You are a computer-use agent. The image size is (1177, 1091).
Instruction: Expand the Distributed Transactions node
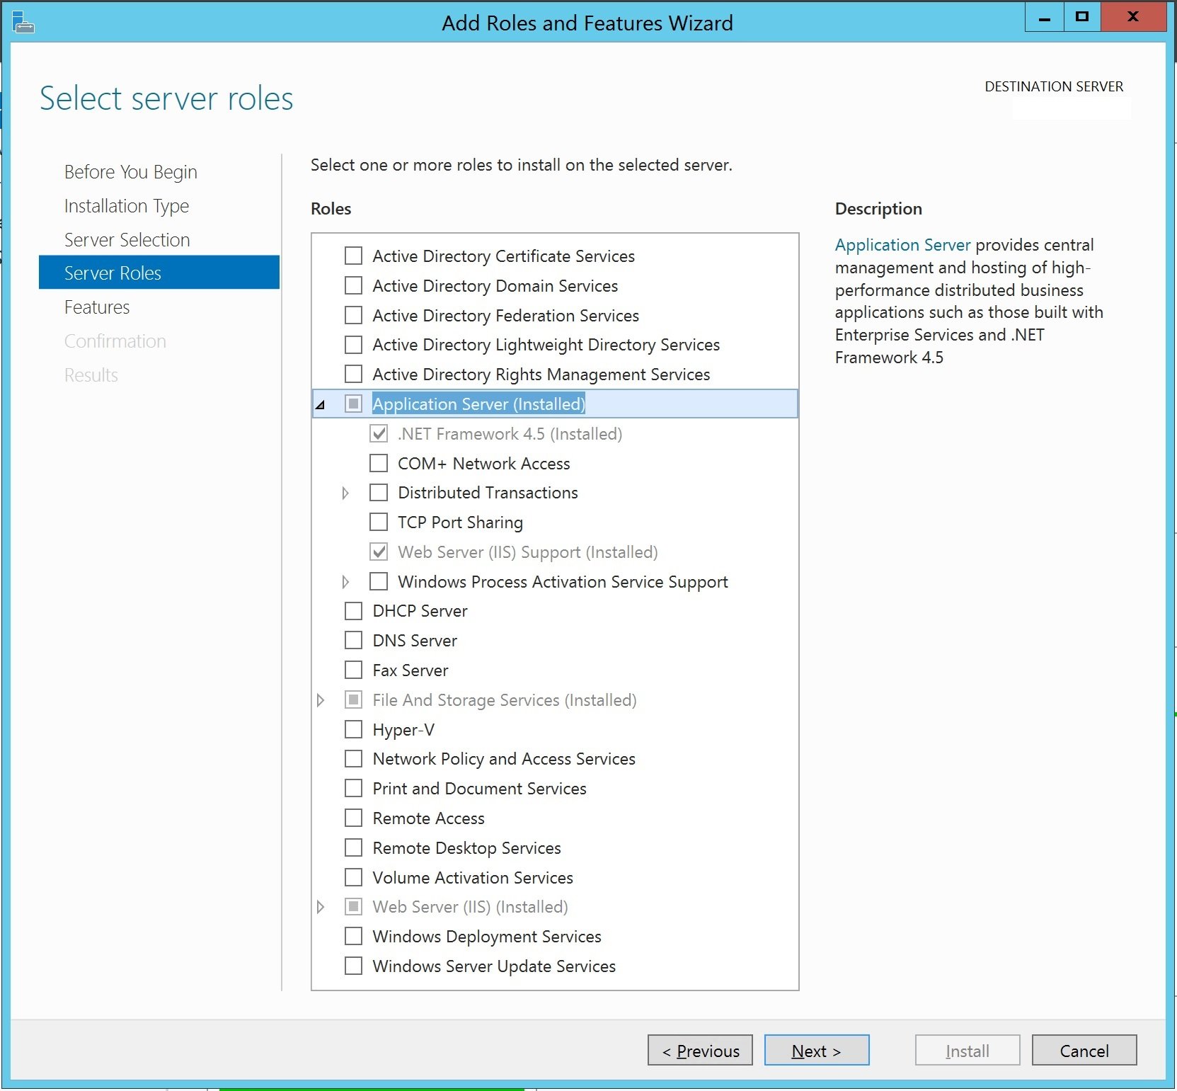coord(345,493)
